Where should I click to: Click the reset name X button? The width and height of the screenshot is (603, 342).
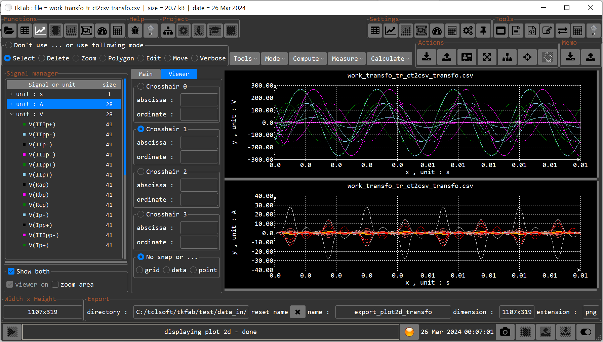[x=297, y=312]
